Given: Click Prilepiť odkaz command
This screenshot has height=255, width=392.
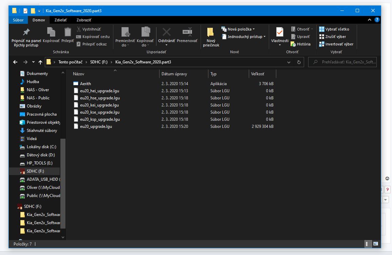Looking at the screenshot, I should click(92, 44).
